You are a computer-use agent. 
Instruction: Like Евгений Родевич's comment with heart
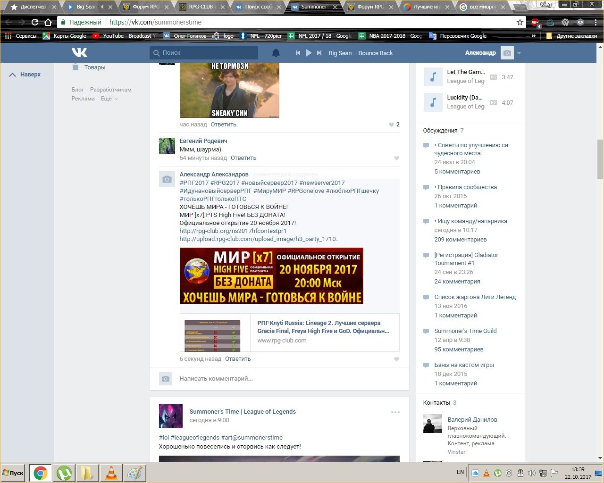coord(396,158)
